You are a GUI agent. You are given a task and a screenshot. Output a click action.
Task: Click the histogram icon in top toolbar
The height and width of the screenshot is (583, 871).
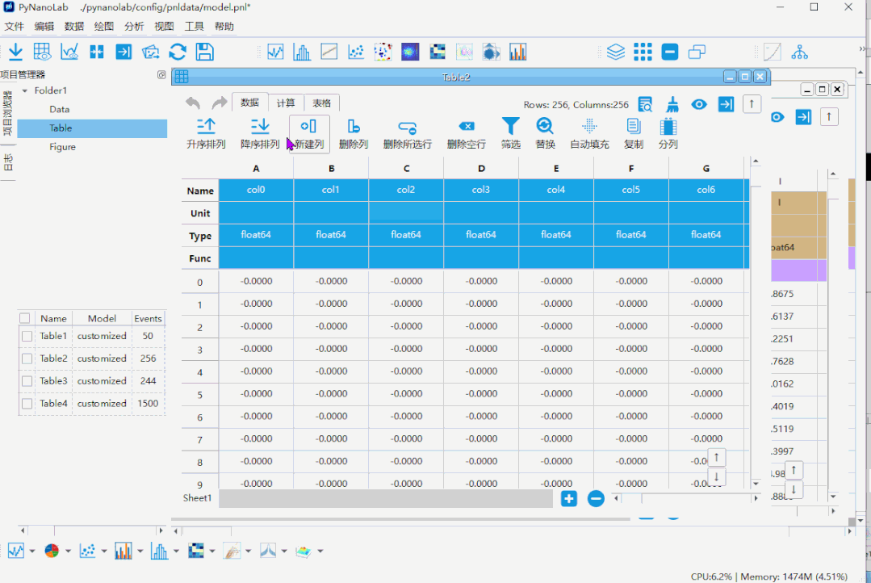[302, 52]
